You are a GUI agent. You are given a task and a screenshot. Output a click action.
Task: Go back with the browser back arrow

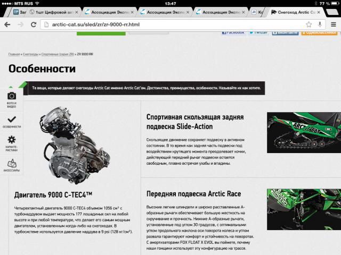click(7, 24)
